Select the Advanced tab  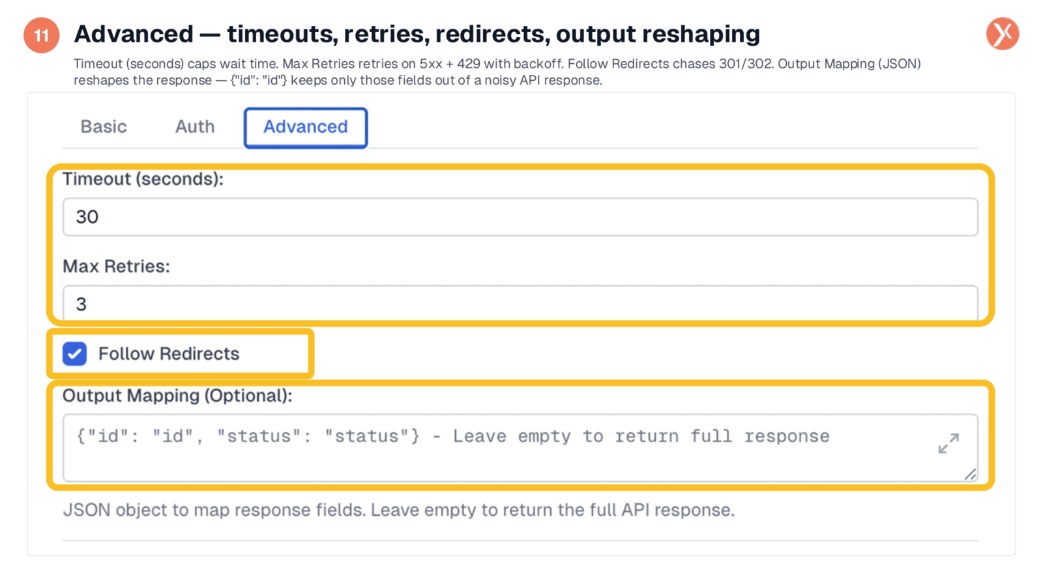coord(306,128)
